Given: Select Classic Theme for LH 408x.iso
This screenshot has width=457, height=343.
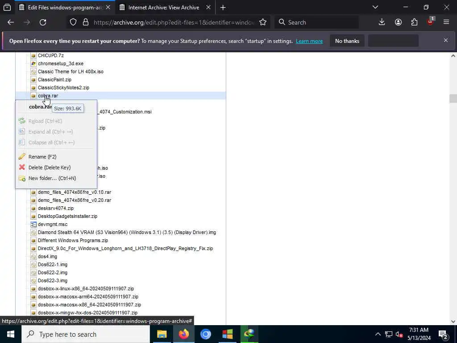Looking at the screenshot, I should [71, 71].
